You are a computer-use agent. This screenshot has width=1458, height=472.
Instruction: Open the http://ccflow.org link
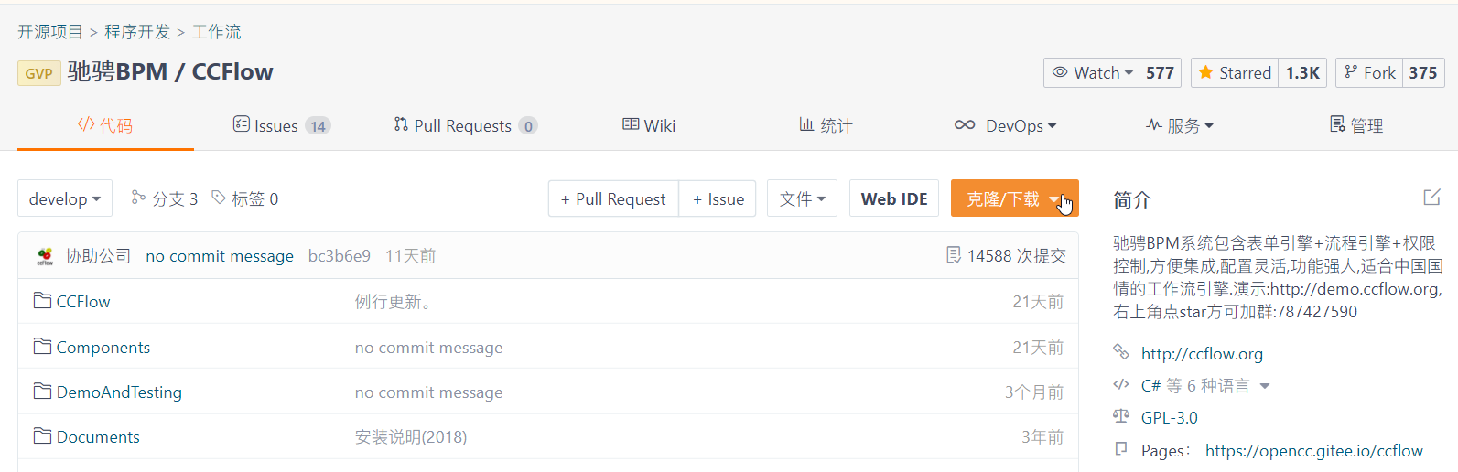pos(1201,353)
